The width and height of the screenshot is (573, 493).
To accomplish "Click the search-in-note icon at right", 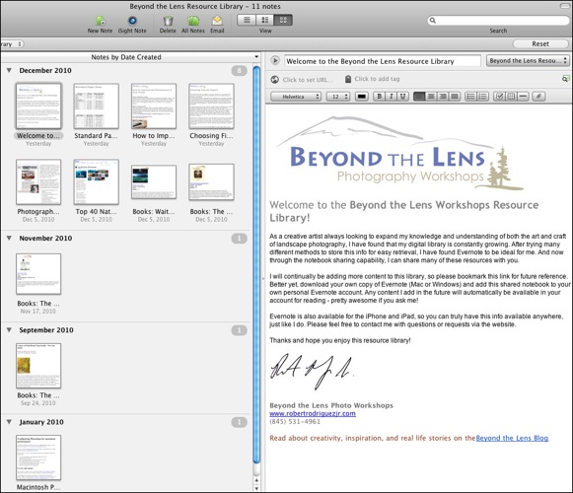I will (x=566, y=79).
